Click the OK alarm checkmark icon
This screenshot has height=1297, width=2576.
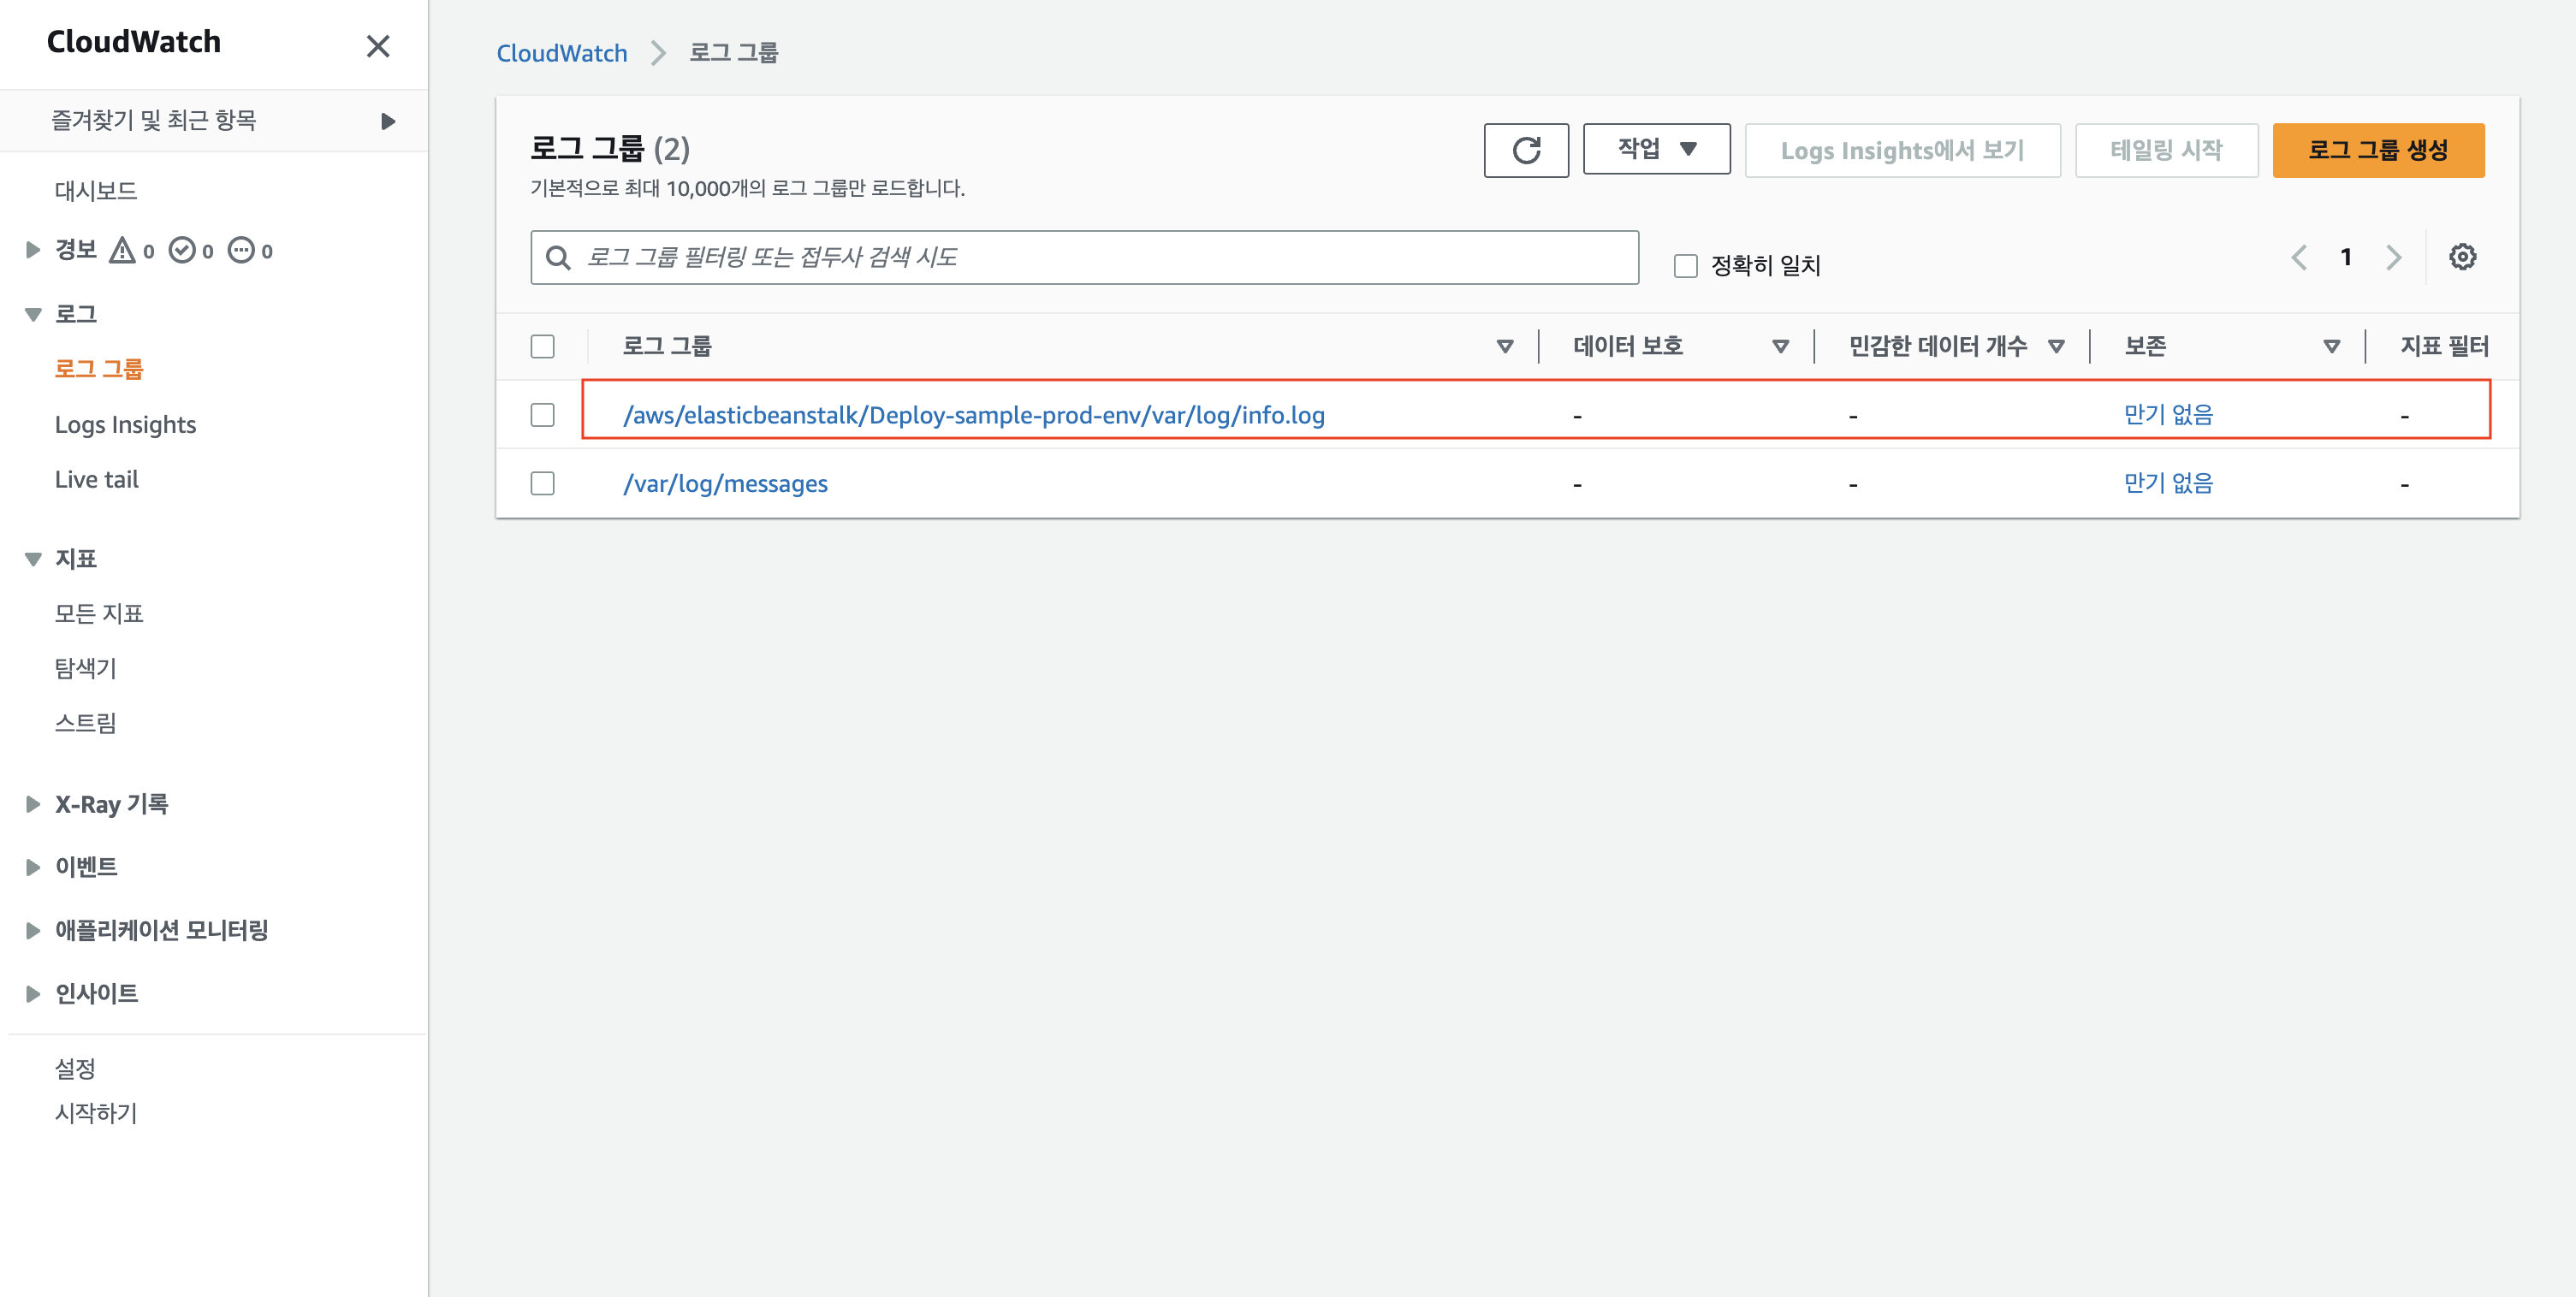tap(182, 250)
